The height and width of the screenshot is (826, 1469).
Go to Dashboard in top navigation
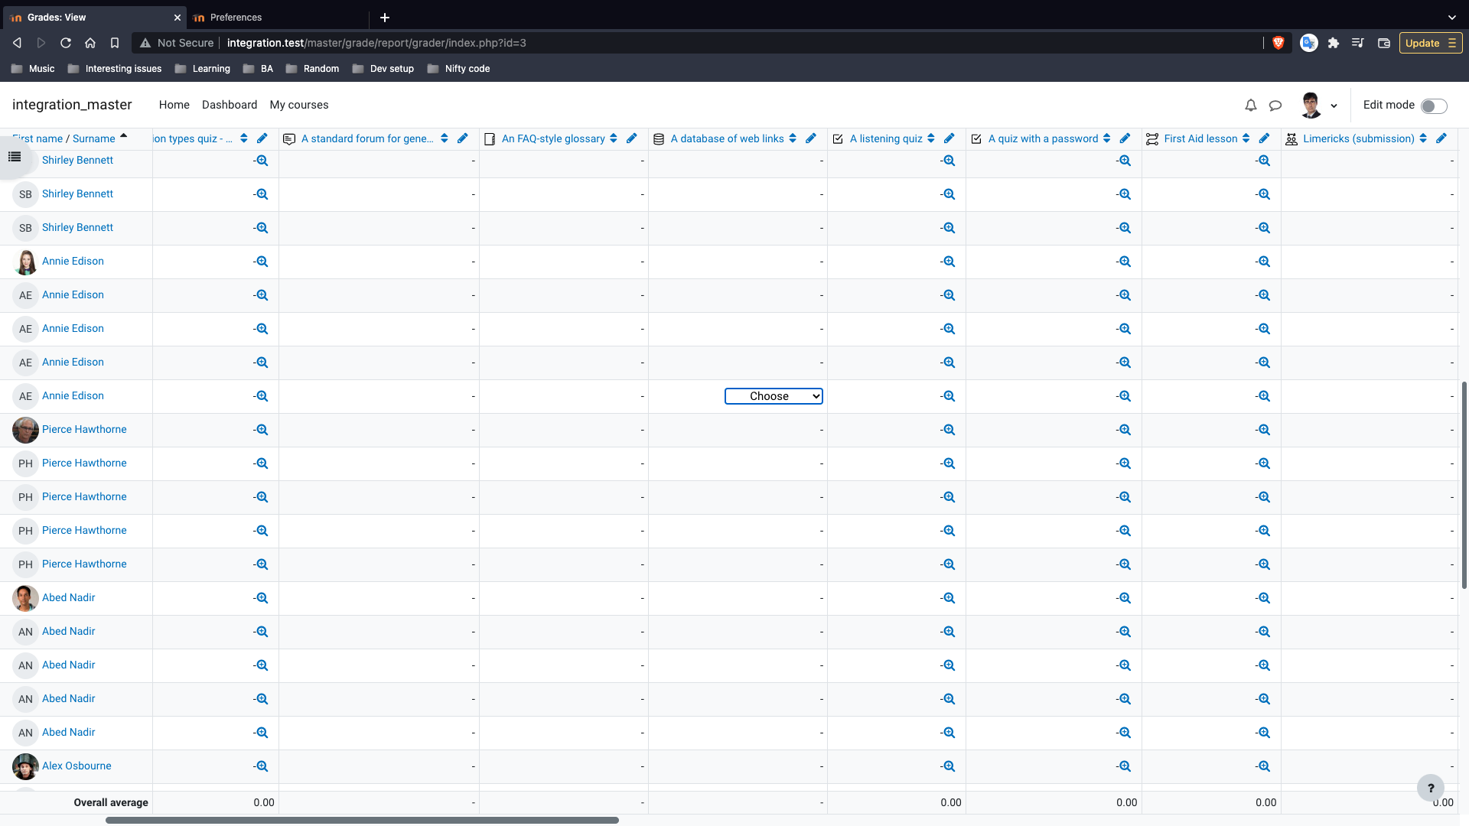230,105
